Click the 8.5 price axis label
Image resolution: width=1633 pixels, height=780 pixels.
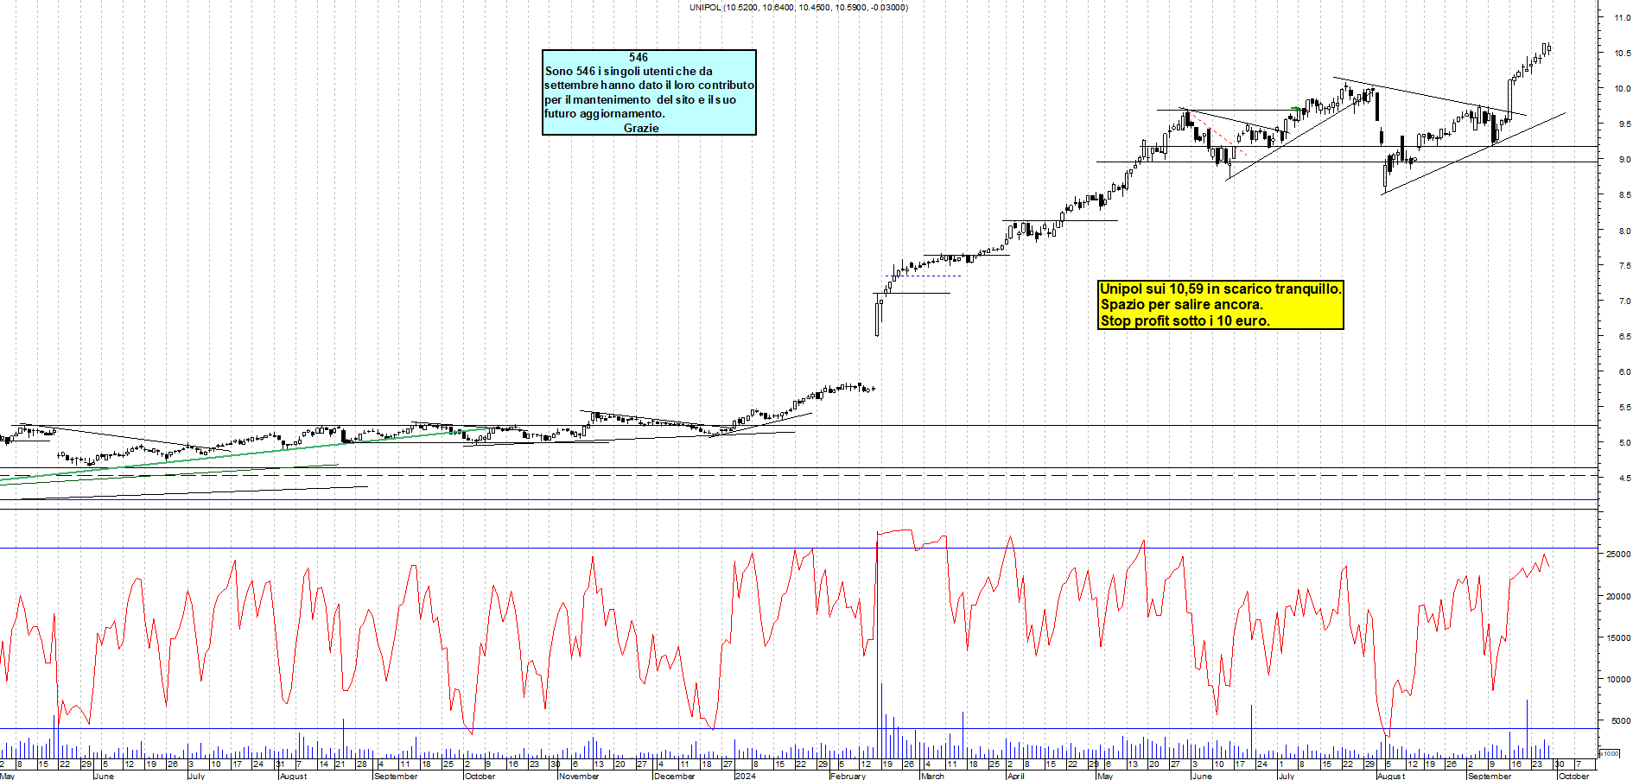tap(1624, 194)
